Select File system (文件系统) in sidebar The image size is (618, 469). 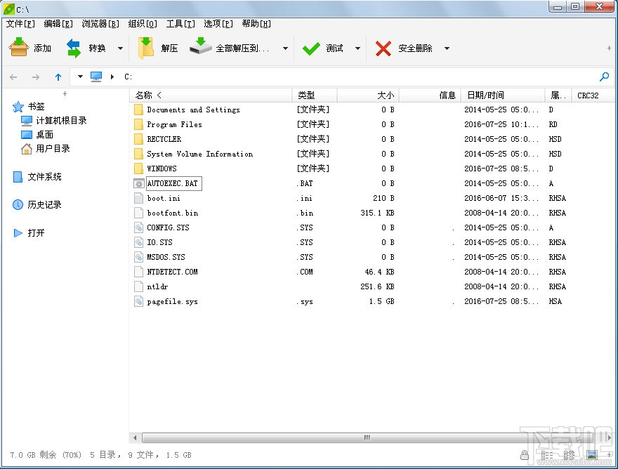pyautogui.click(x=37, y=177)
